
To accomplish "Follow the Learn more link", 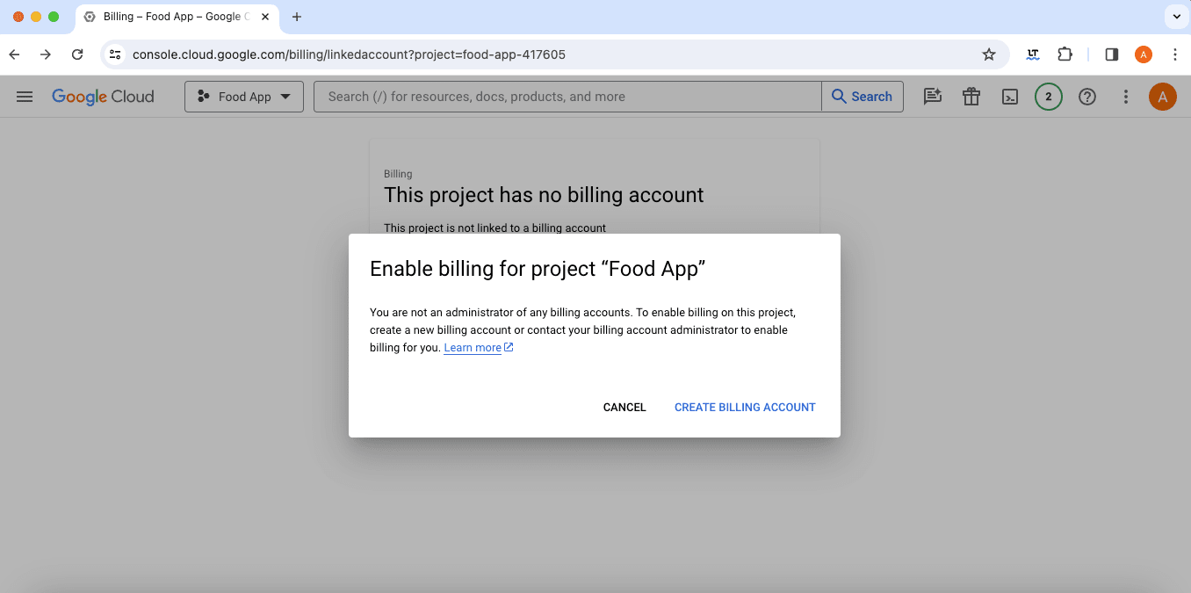I will click(x=472, y=347).
